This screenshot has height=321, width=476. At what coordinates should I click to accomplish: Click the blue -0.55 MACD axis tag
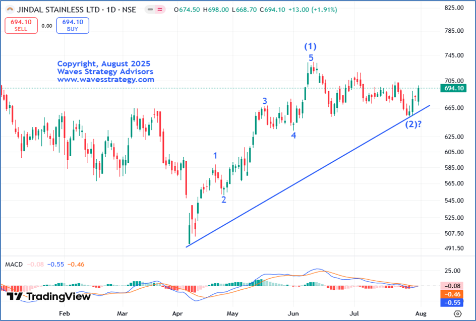[451, 302]
